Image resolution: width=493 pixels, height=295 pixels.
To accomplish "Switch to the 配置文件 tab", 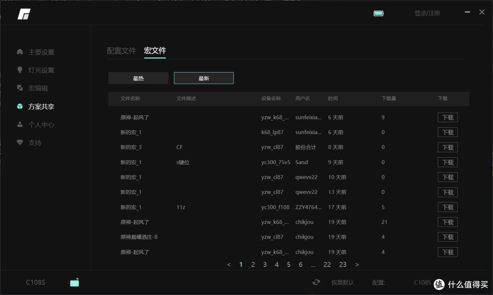I will click(x=121, y=51).
